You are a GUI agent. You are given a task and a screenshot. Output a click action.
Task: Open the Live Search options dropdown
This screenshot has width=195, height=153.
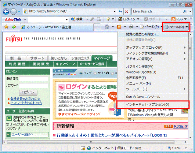click(190, 11)
